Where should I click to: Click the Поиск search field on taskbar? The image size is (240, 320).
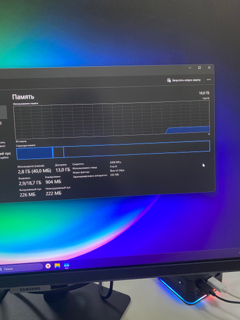[x=21, y=268]
